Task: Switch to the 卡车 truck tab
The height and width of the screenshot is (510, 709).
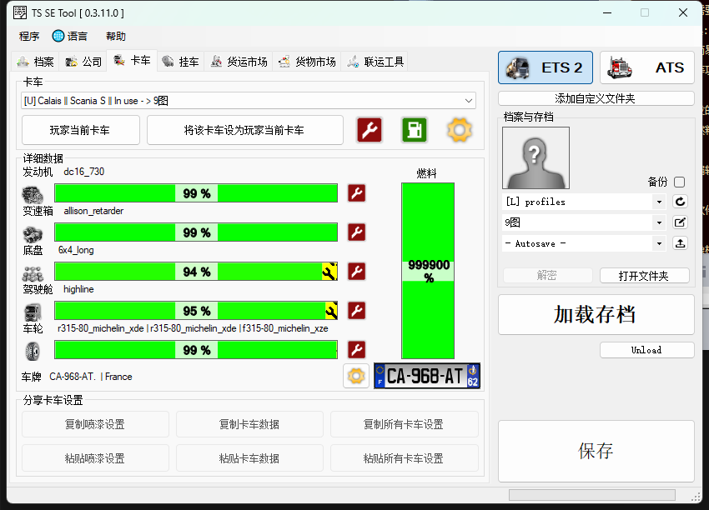Action: [132, 61]
